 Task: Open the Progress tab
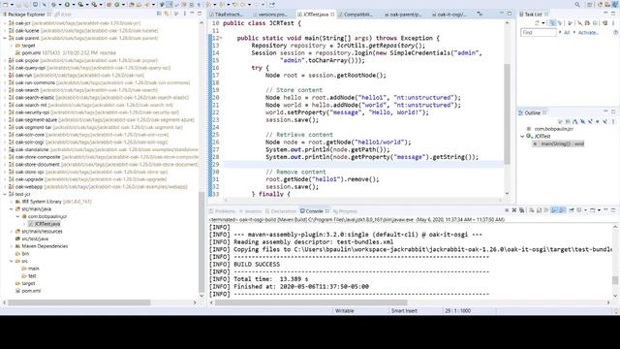point(345,211)
